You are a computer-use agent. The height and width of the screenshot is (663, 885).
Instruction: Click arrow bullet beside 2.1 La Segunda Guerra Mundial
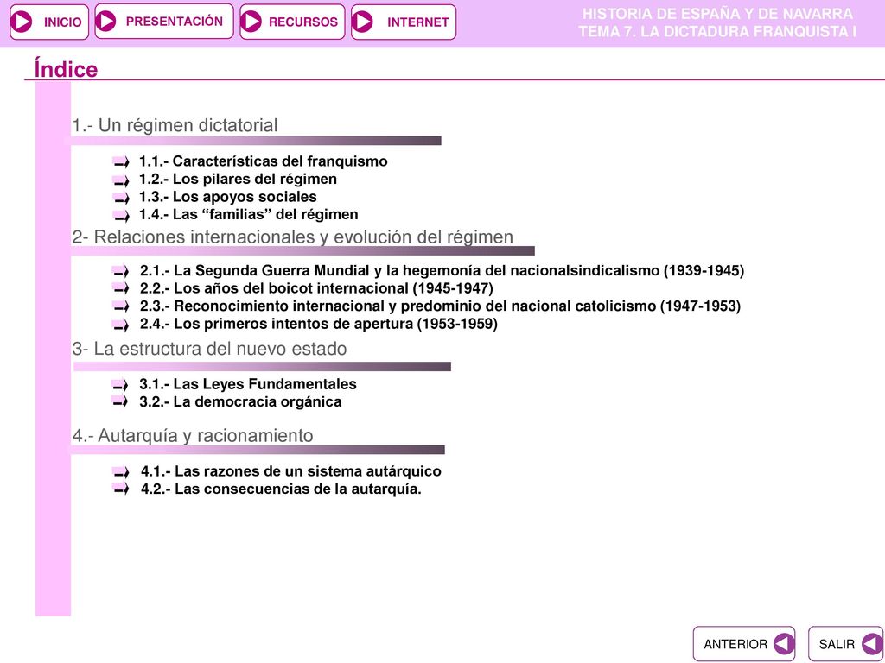[x=121, y=271]
